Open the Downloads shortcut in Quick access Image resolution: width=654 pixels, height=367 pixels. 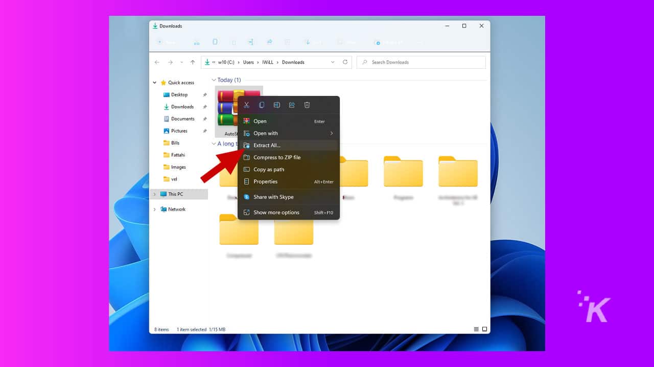[181, 107]
